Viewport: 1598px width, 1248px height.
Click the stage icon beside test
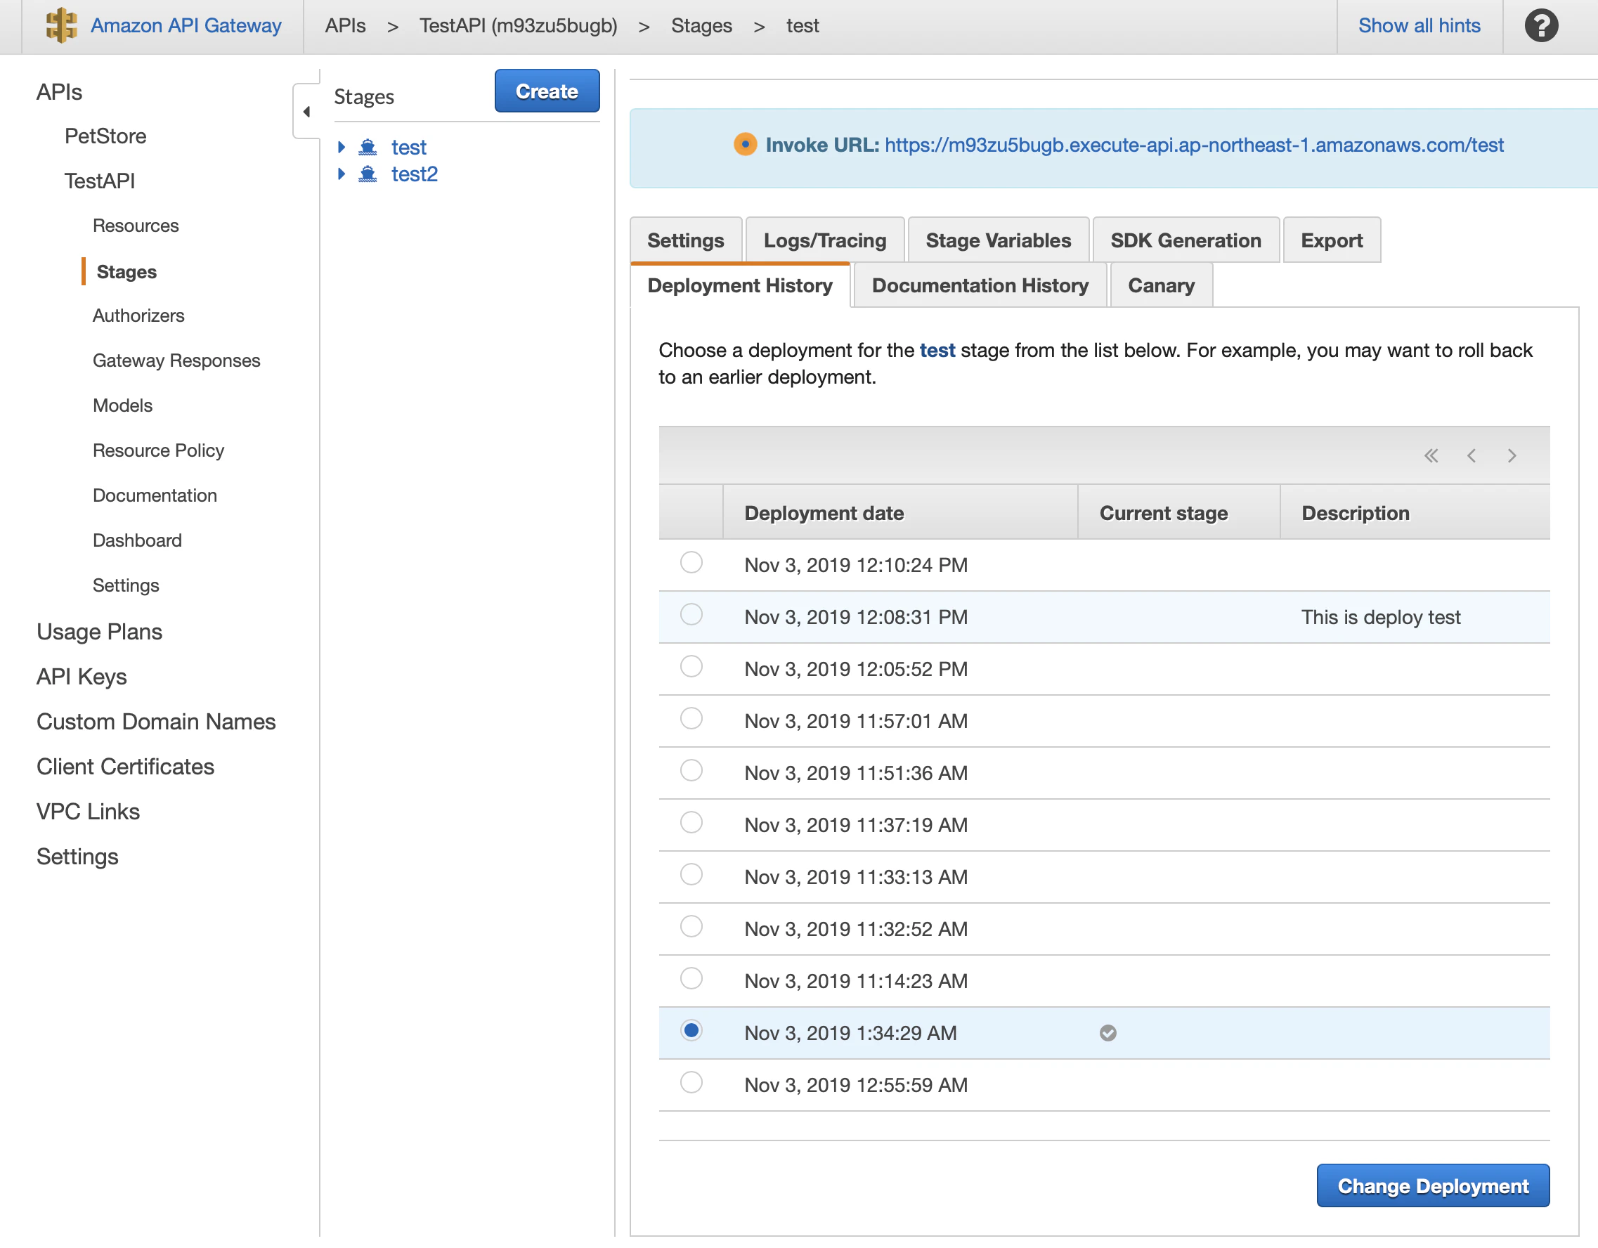[x=368, y=147]
